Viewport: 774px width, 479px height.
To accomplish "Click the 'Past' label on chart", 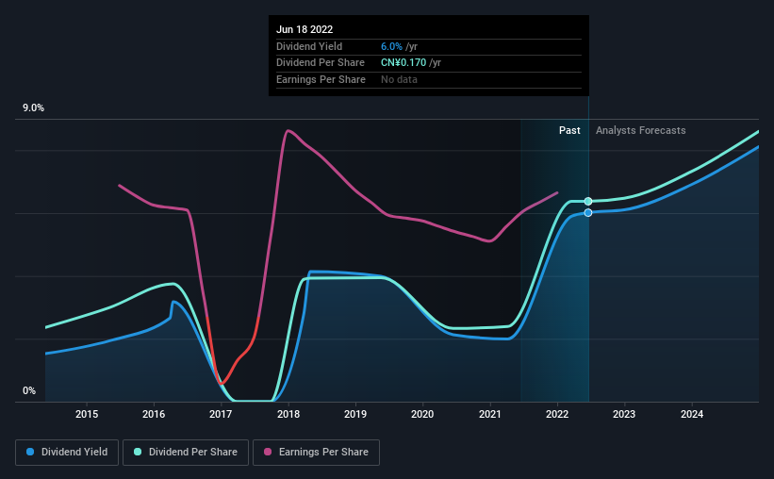I will point(569,130).
